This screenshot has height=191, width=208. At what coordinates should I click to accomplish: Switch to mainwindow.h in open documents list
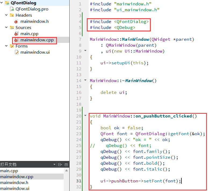click(32, 182)
